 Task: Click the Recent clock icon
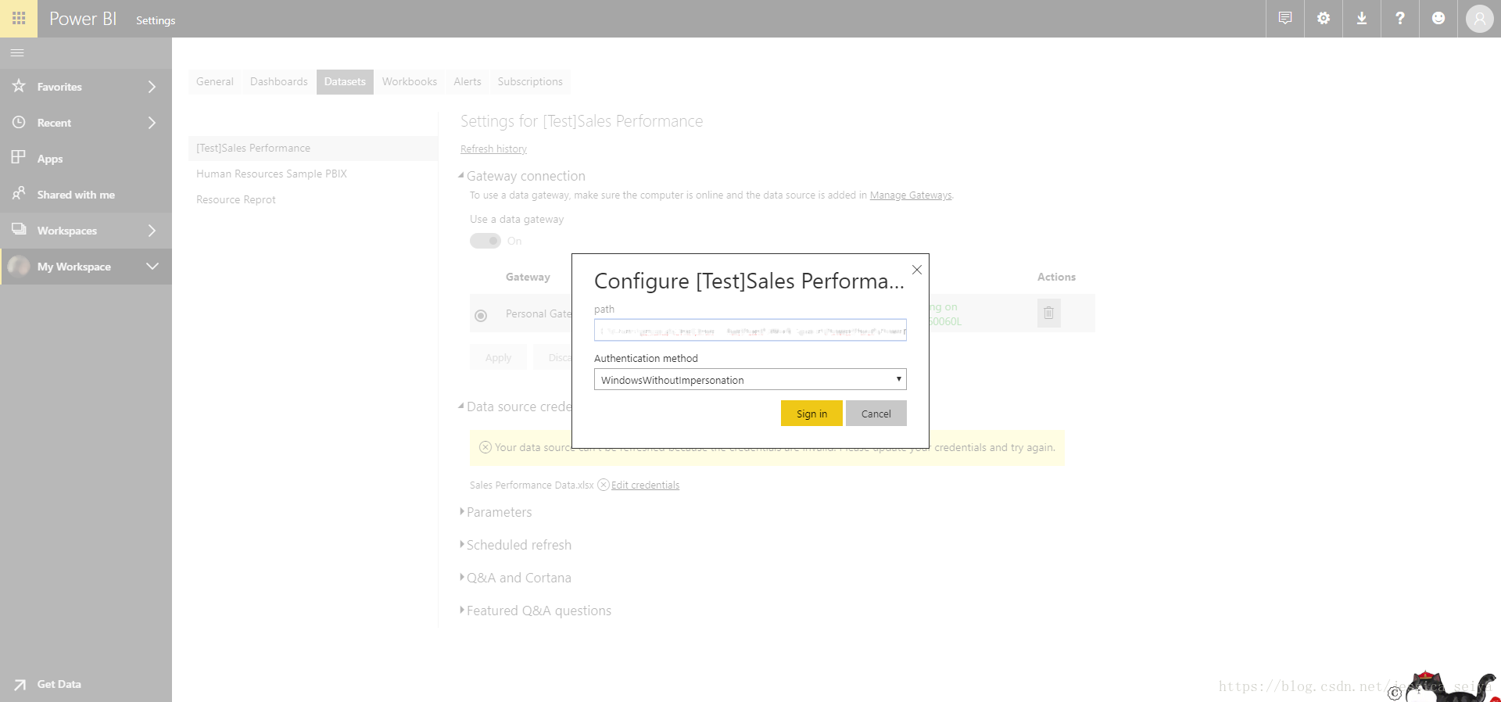[x=19, y=122]
